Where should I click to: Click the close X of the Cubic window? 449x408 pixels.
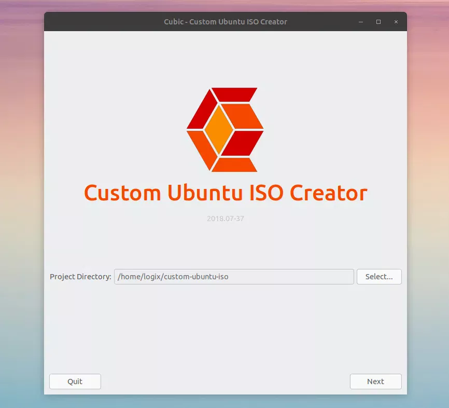tap(396, 22)
